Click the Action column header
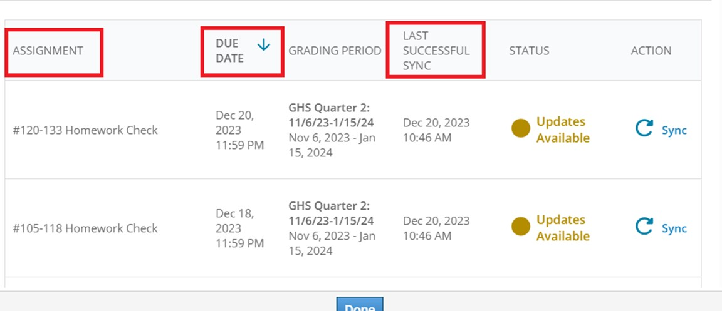 pyautogui.click(x=651, y=51)
